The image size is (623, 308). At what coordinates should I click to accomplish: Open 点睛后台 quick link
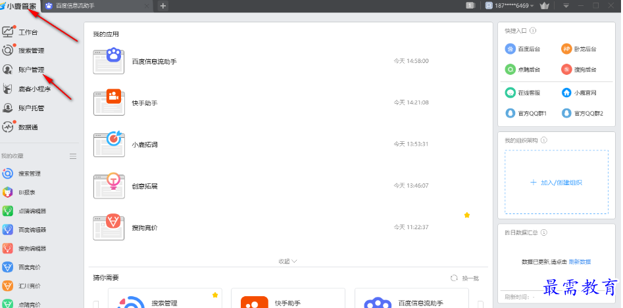522,70
